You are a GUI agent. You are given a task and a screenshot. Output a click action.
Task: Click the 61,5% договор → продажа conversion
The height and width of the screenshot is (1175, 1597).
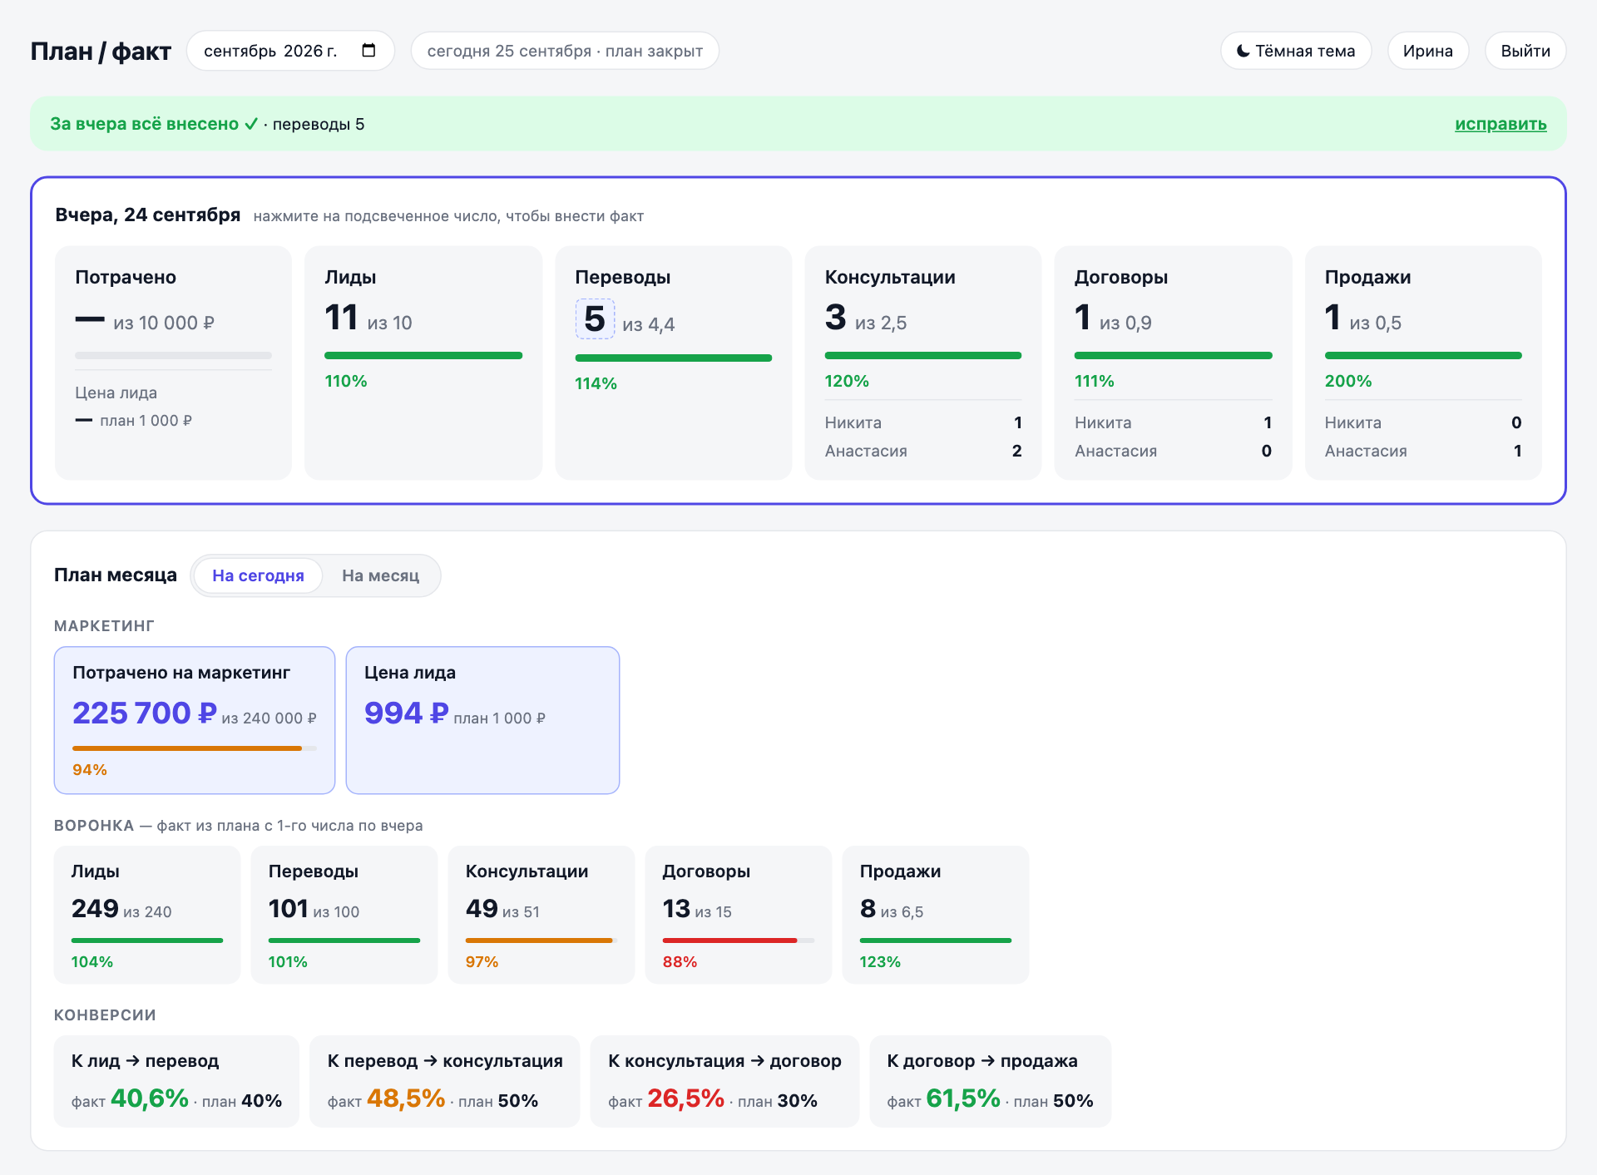click(963, 1098)
